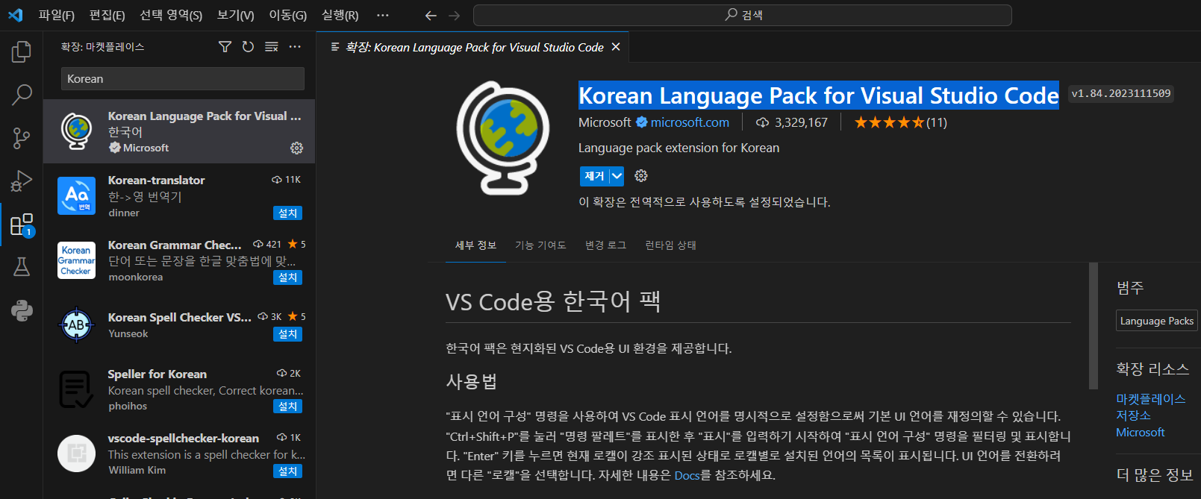Open the Extensions view icon
1201x499 pixels.
tap(22, 225)
